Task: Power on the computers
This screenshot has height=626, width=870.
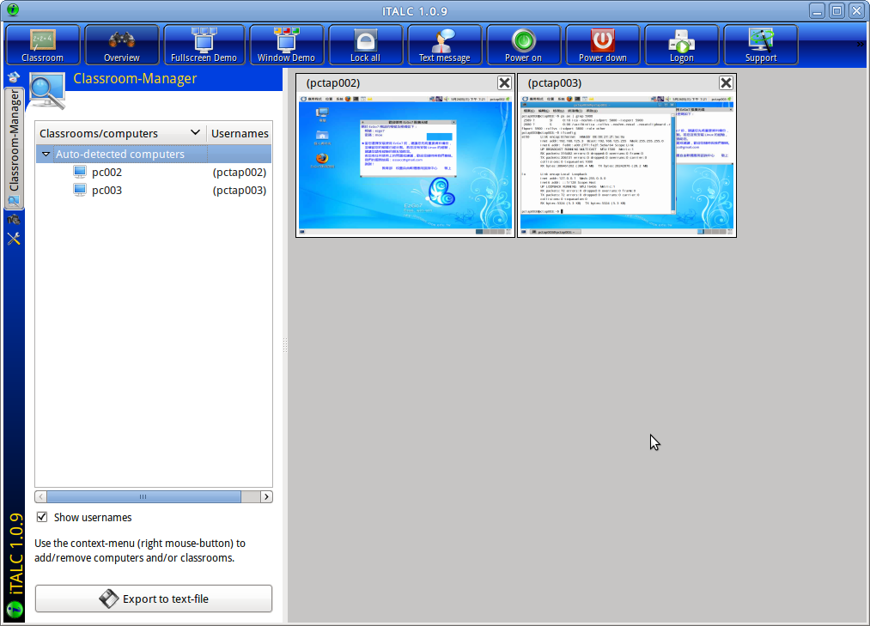Action: [523, 45]
